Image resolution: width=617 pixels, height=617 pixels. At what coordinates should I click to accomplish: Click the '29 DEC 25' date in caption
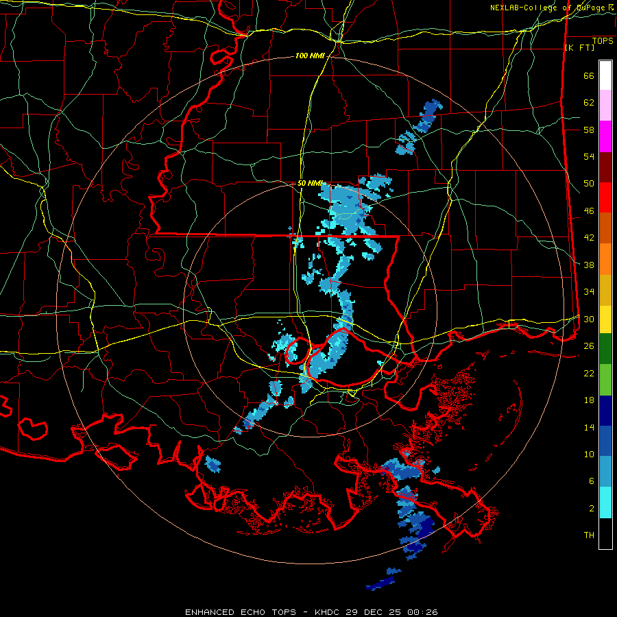tap(374, 612)
